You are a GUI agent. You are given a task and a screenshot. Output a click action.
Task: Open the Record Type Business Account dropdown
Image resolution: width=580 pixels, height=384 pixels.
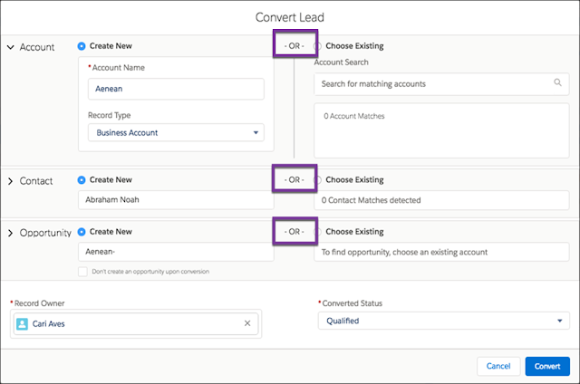click(x=176, y=132)
